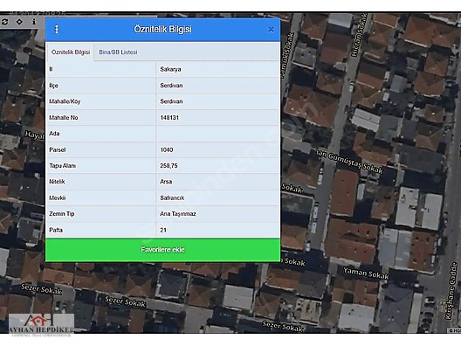Screen dimensions: 461x346
Task: Close the Öznitelik Bilgisi dialog
Action: click(x=271, y=30)
